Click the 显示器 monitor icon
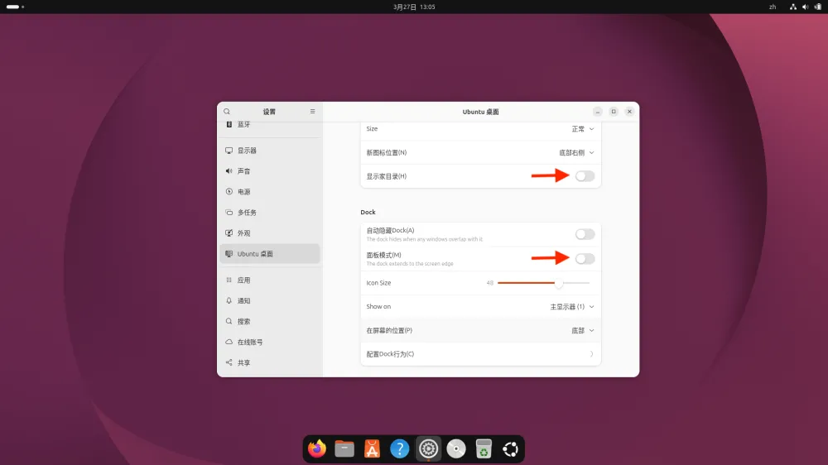Image resolution: width=828 pixels, height=465 pixels. tap(229, 151)
